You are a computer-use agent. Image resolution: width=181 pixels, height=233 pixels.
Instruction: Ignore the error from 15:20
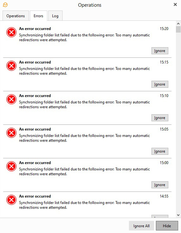tap(160, 51)
